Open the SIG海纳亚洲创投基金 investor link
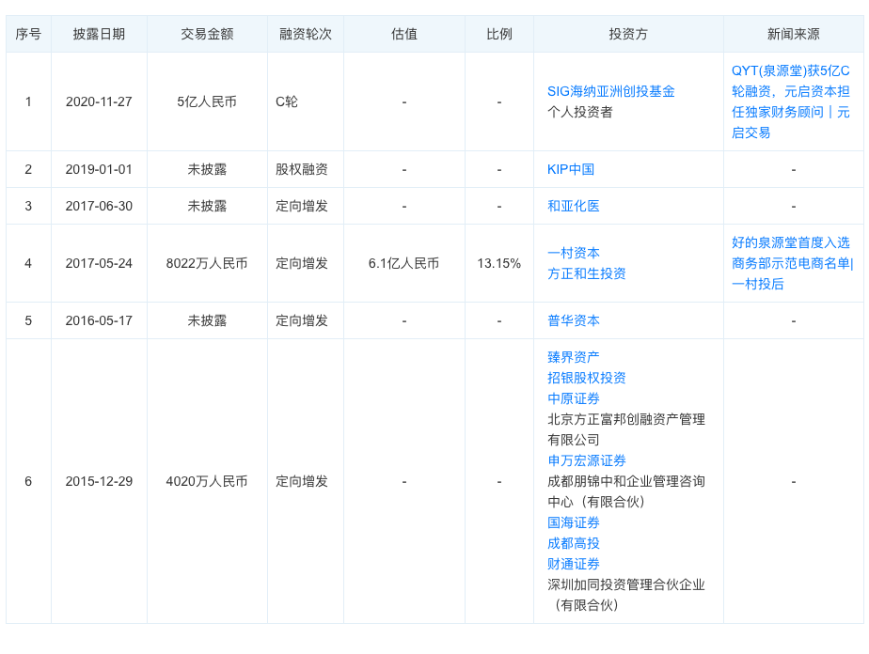Image resolution: width=869 pixels, height=654 pixels. pos(610,91)
